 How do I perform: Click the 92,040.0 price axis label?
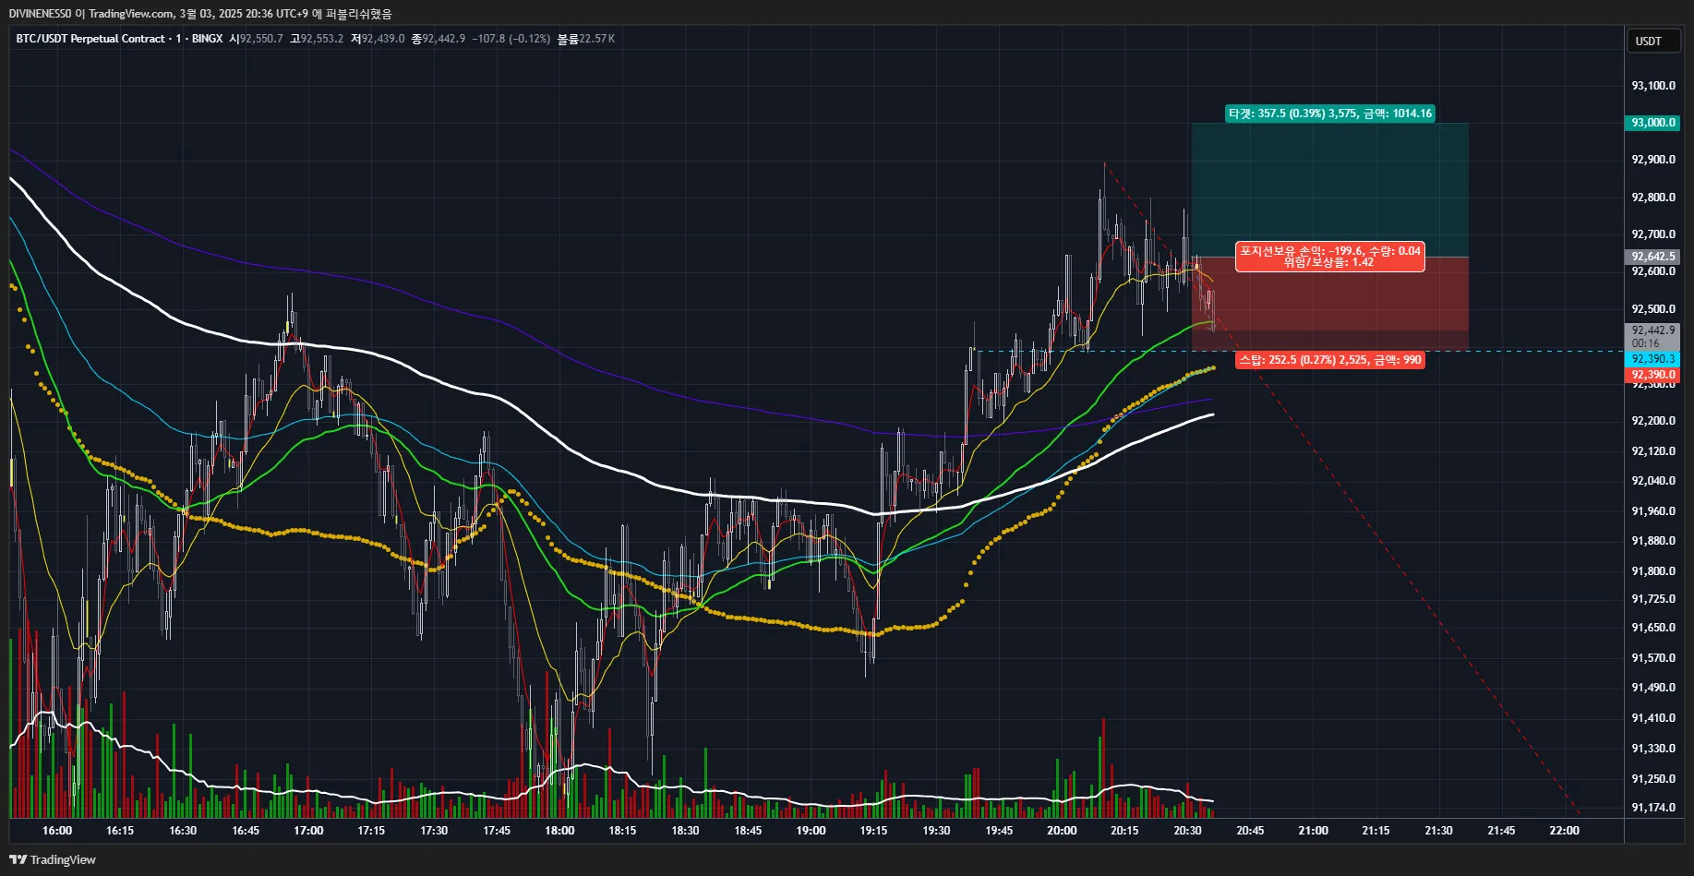click(1653, 481)
